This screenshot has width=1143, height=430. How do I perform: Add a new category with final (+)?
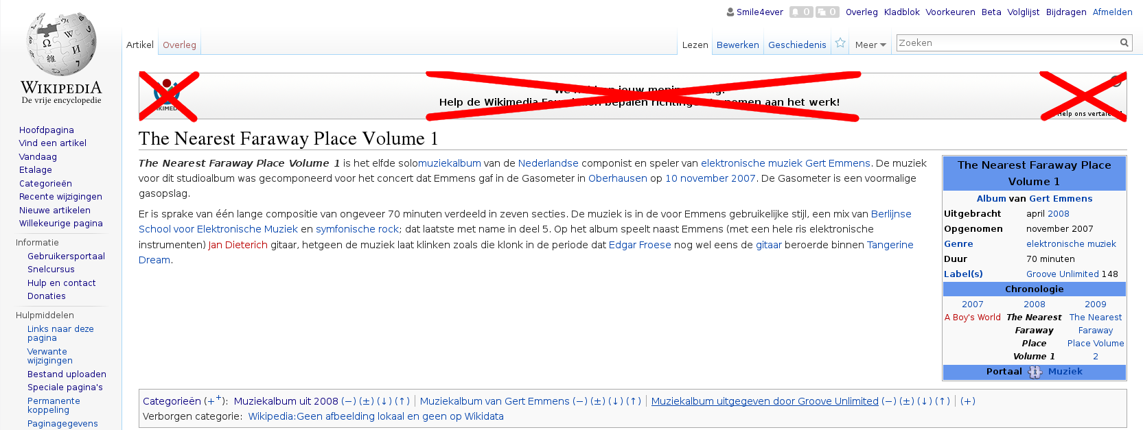click(967, 401)
